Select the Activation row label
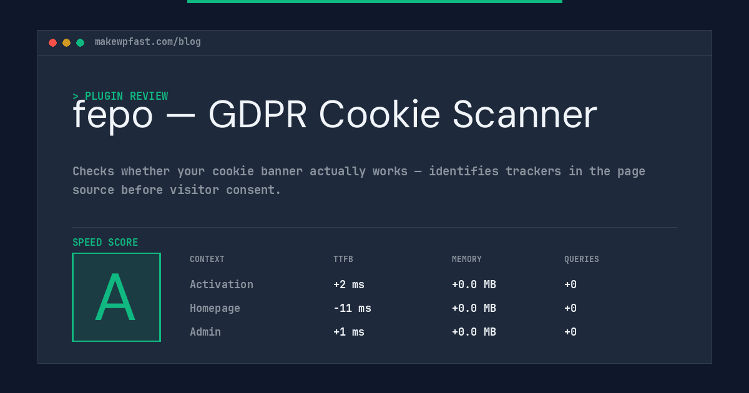This screenshot has width=749, height=393. tap(222, 284)
